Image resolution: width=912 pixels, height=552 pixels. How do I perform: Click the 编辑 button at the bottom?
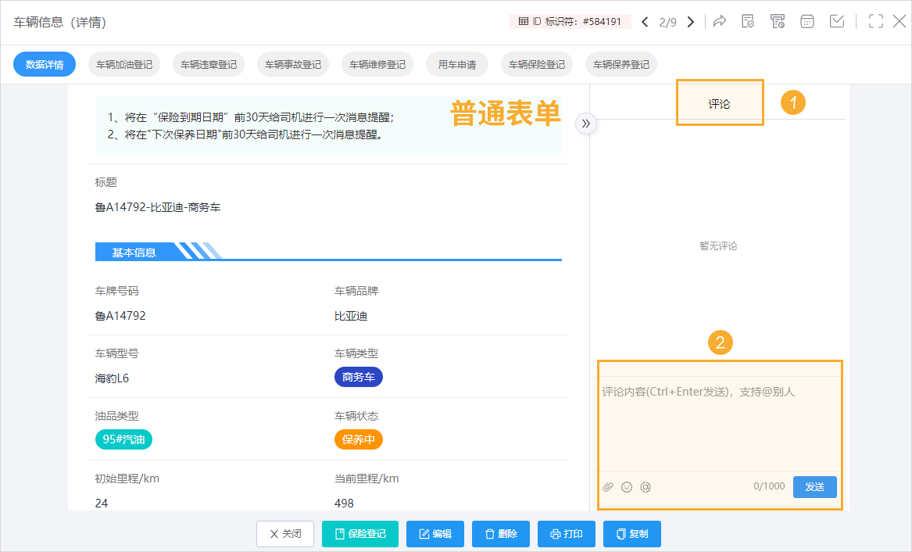pos(435,534)
